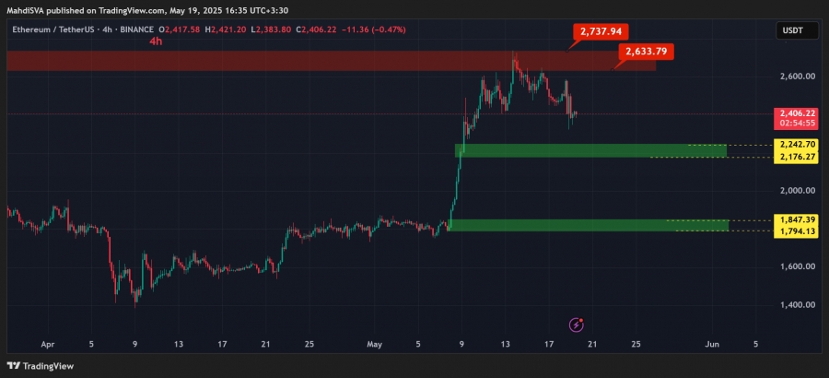Select the 2,633.79 red price callout
829x378 pixels.
click(x=646, y=52)
